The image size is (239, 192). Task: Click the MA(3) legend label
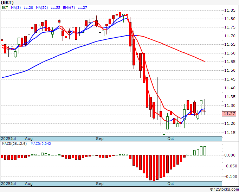[16, 7]
